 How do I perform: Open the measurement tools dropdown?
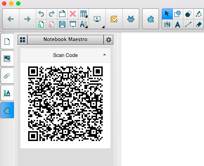coord(83,24)
